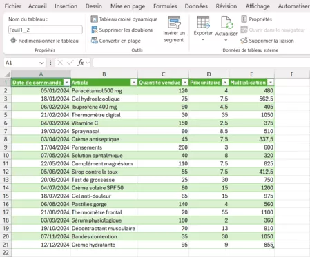Open the Révision ribbon tab
Viewport: 310px width, 257px height.
226,6
